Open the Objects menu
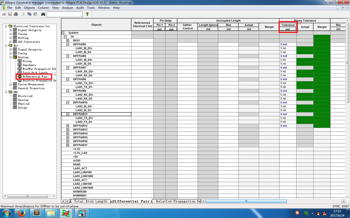The image size is (350, 218). [29, 8]
